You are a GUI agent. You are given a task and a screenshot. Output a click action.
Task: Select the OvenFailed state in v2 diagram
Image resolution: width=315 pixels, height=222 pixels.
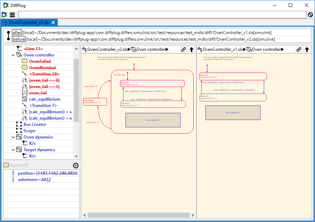[95, 102]
